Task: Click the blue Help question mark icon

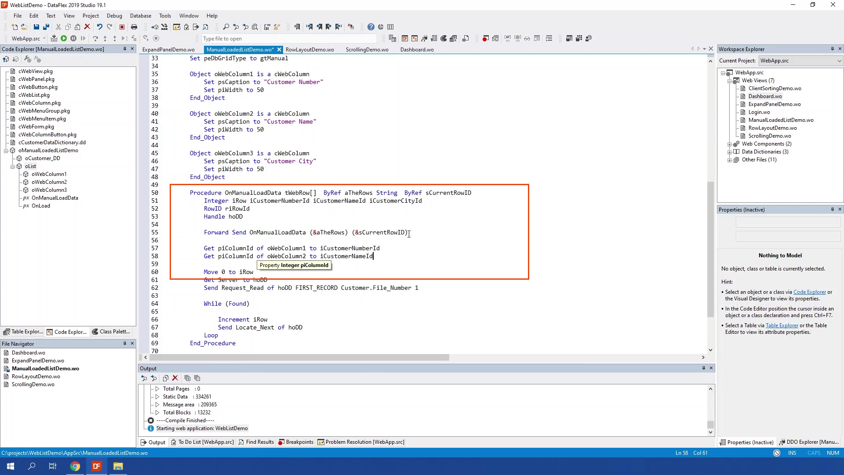Action: (371, 27)
